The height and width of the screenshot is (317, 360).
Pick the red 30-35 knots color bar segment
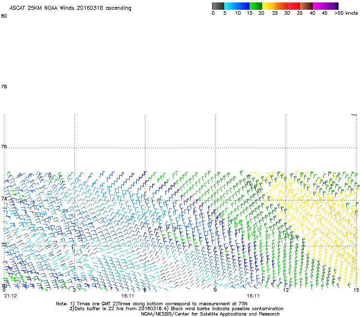click(294, 6)
